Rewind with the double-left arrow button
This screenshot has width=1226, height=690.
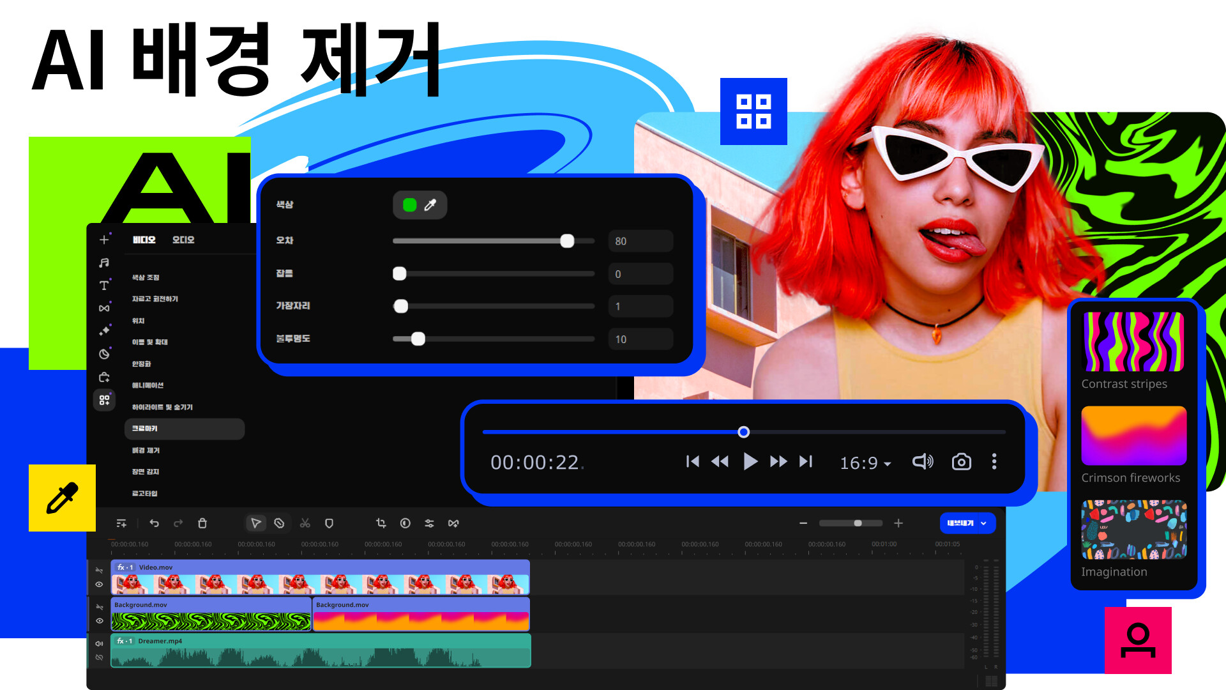[x=720, y=461]
